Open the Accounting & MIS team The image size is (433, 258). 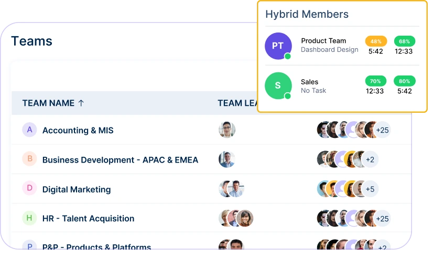78,130
